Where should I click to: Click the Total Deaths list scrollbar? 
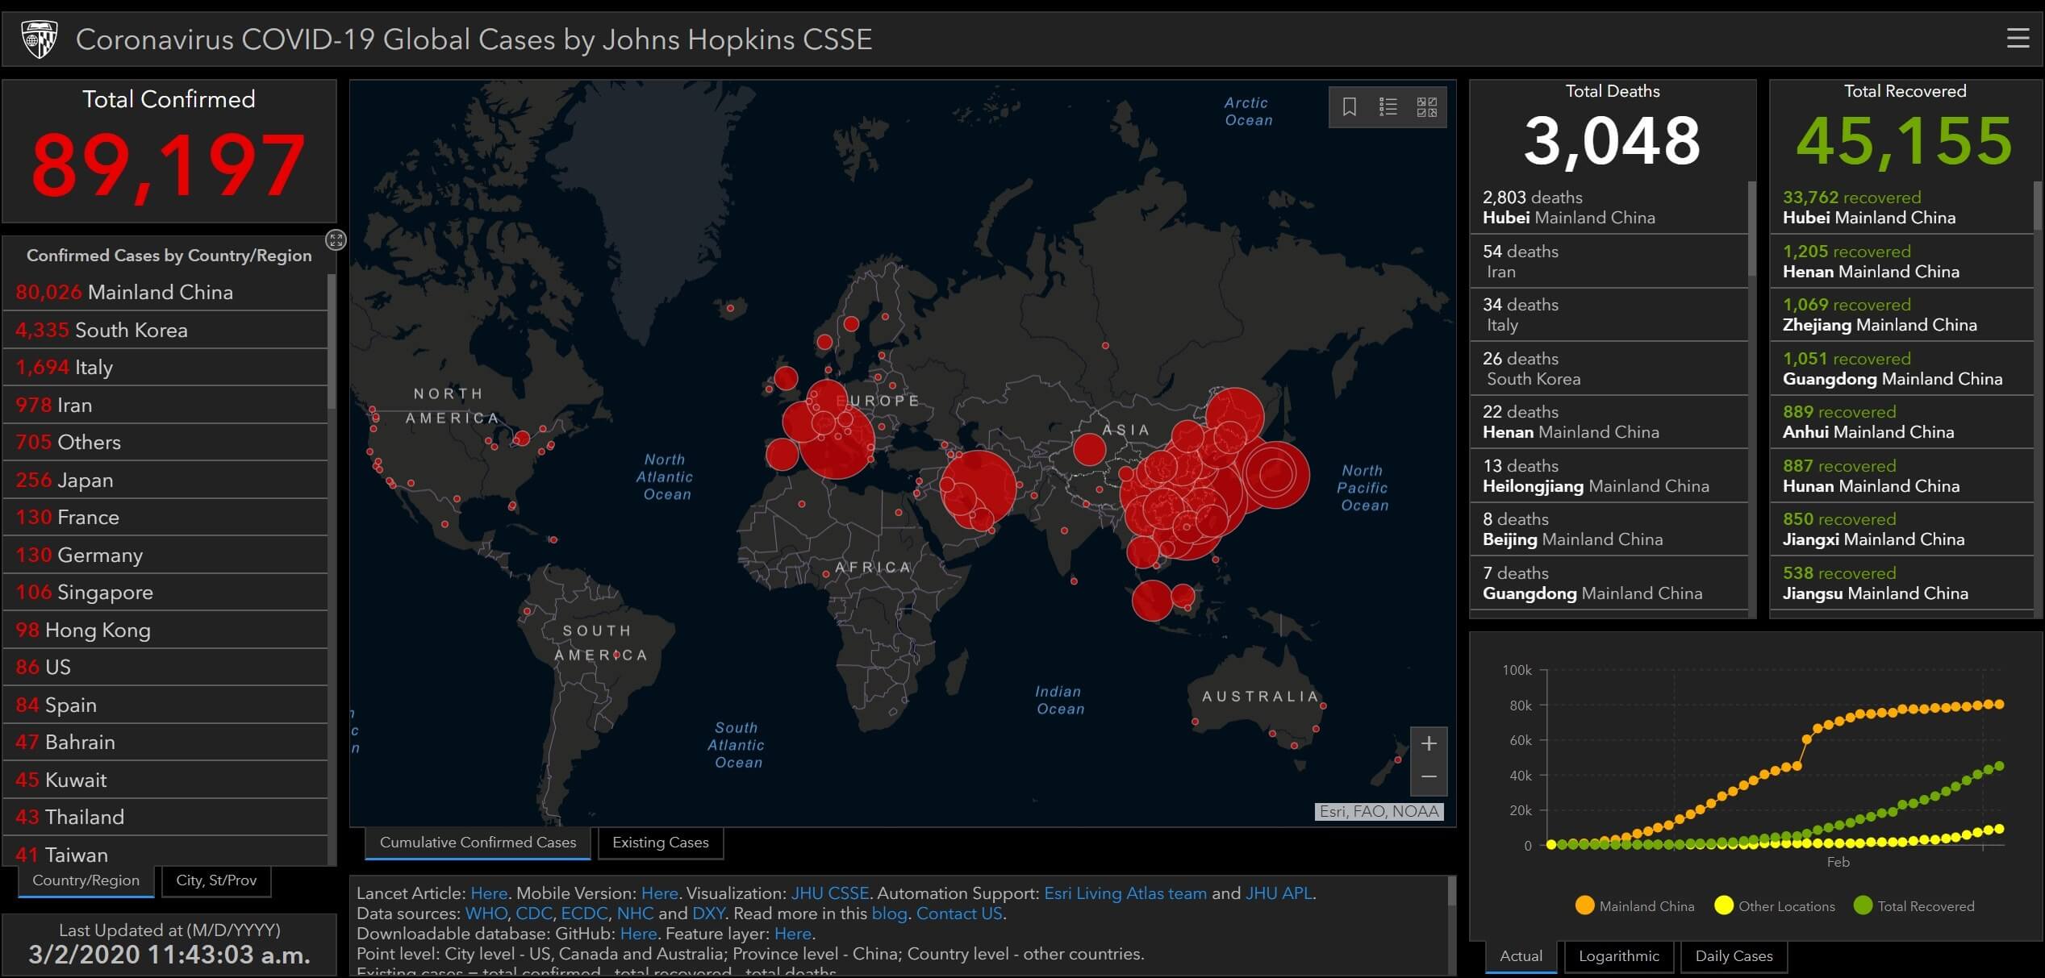click(x=1752, y=228)
